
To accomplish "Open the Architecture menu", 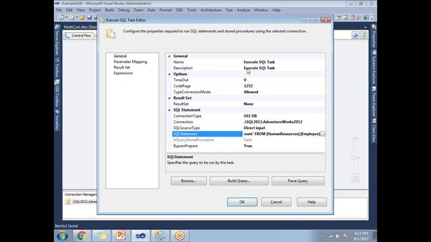I will [x=211, y=10].
